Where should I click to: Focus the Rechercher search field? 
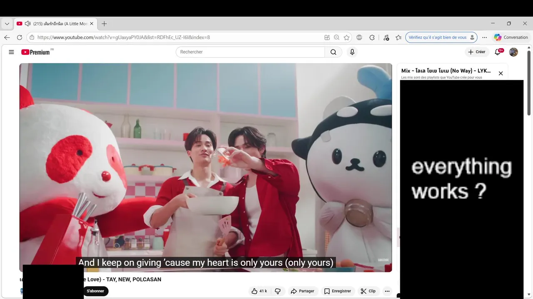250,52
